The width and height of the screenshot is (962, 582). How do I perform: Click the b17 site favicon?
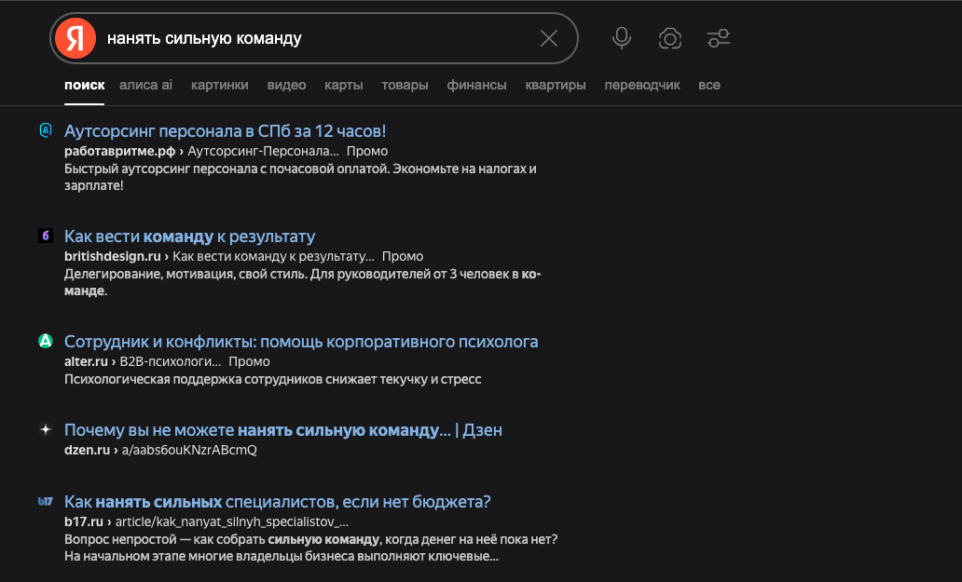pos(45,502)
